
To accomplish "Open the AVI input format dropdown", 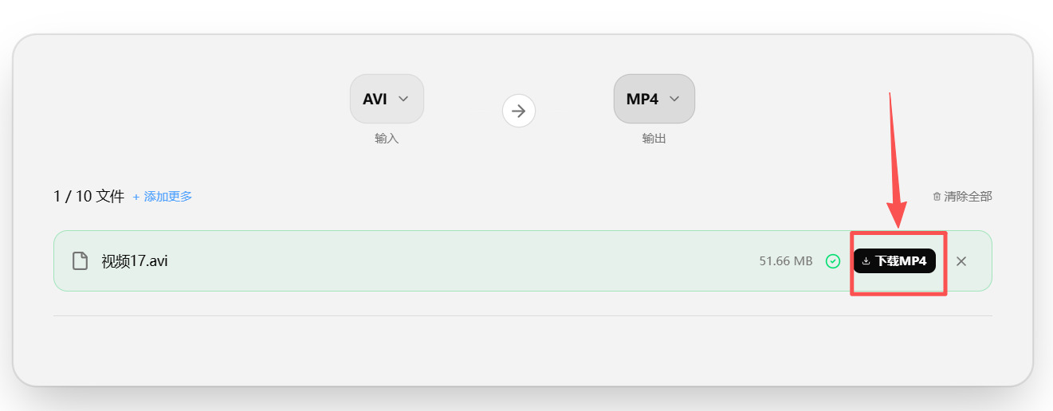I will [x=387, y=99].
